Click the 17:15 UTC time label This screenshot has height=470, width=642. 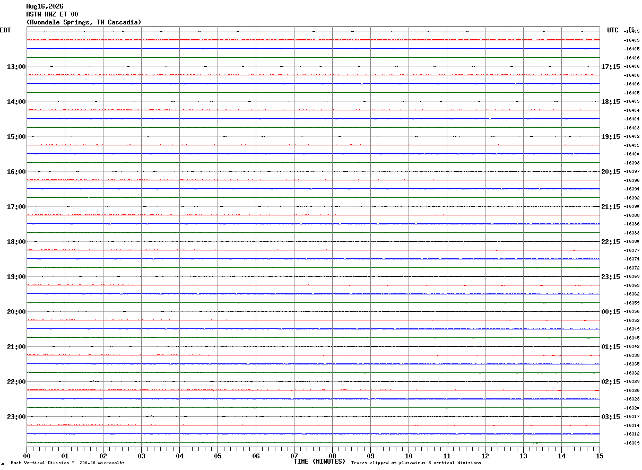[610, 67]
